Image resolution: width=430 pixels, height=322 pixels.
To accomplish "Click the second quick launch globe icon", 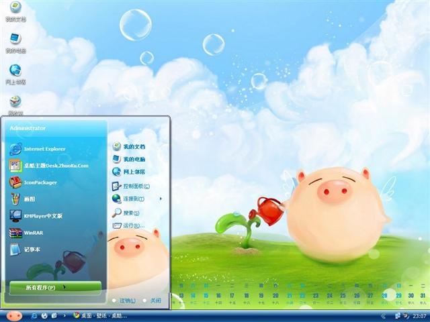I will click(44, 316).
